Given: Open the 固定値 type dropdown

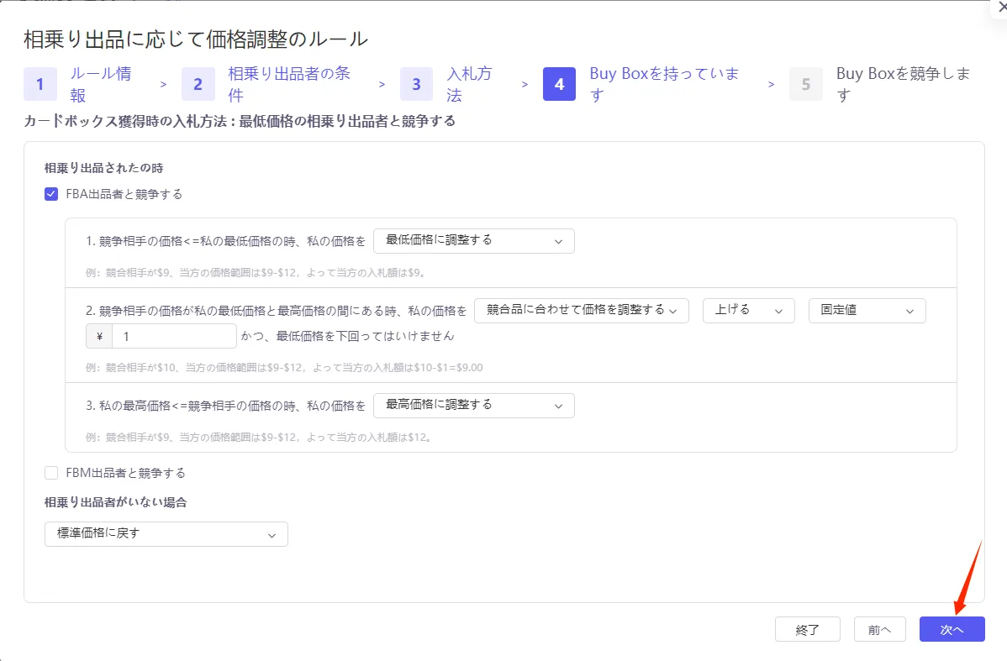Looking at the screenshot, I should (x=867, y=311).
